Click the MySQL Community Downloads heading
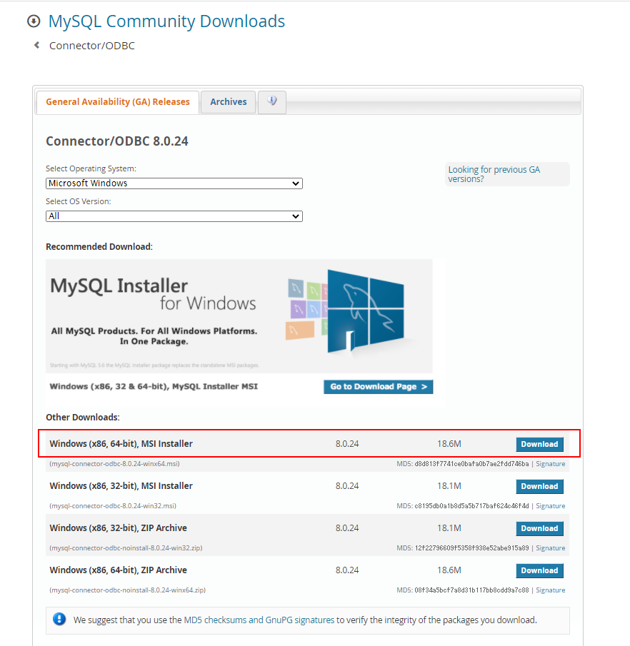This screenshot has height=646, width=630. pos(166,21)
